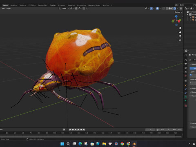This screenshot has height=147, width=196.
Task: Open Microsoft Edge from the taskbar
Action: coord(80,144)
